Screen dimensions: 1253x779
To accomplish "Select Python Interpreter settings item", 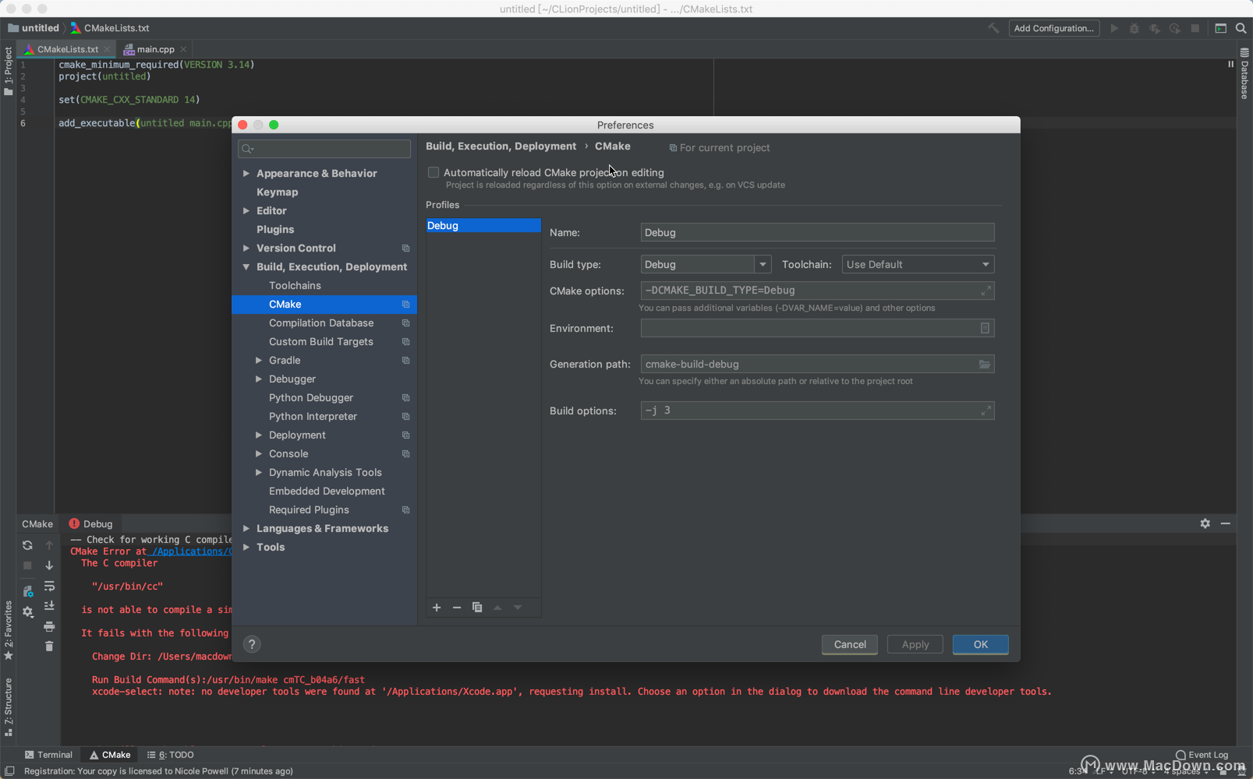I will [313, 416].
